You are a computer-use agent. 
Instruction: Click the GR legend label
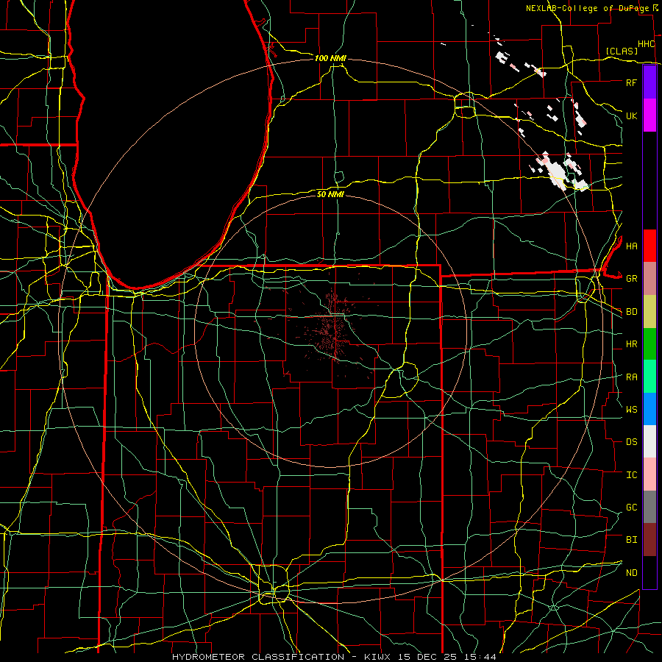(x=632, y=279)
